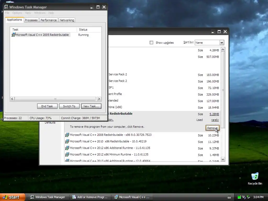Screen dimensions: 268x201
Task: Click the right arrow of the task list scrollbar
Action: pos(99,99)
